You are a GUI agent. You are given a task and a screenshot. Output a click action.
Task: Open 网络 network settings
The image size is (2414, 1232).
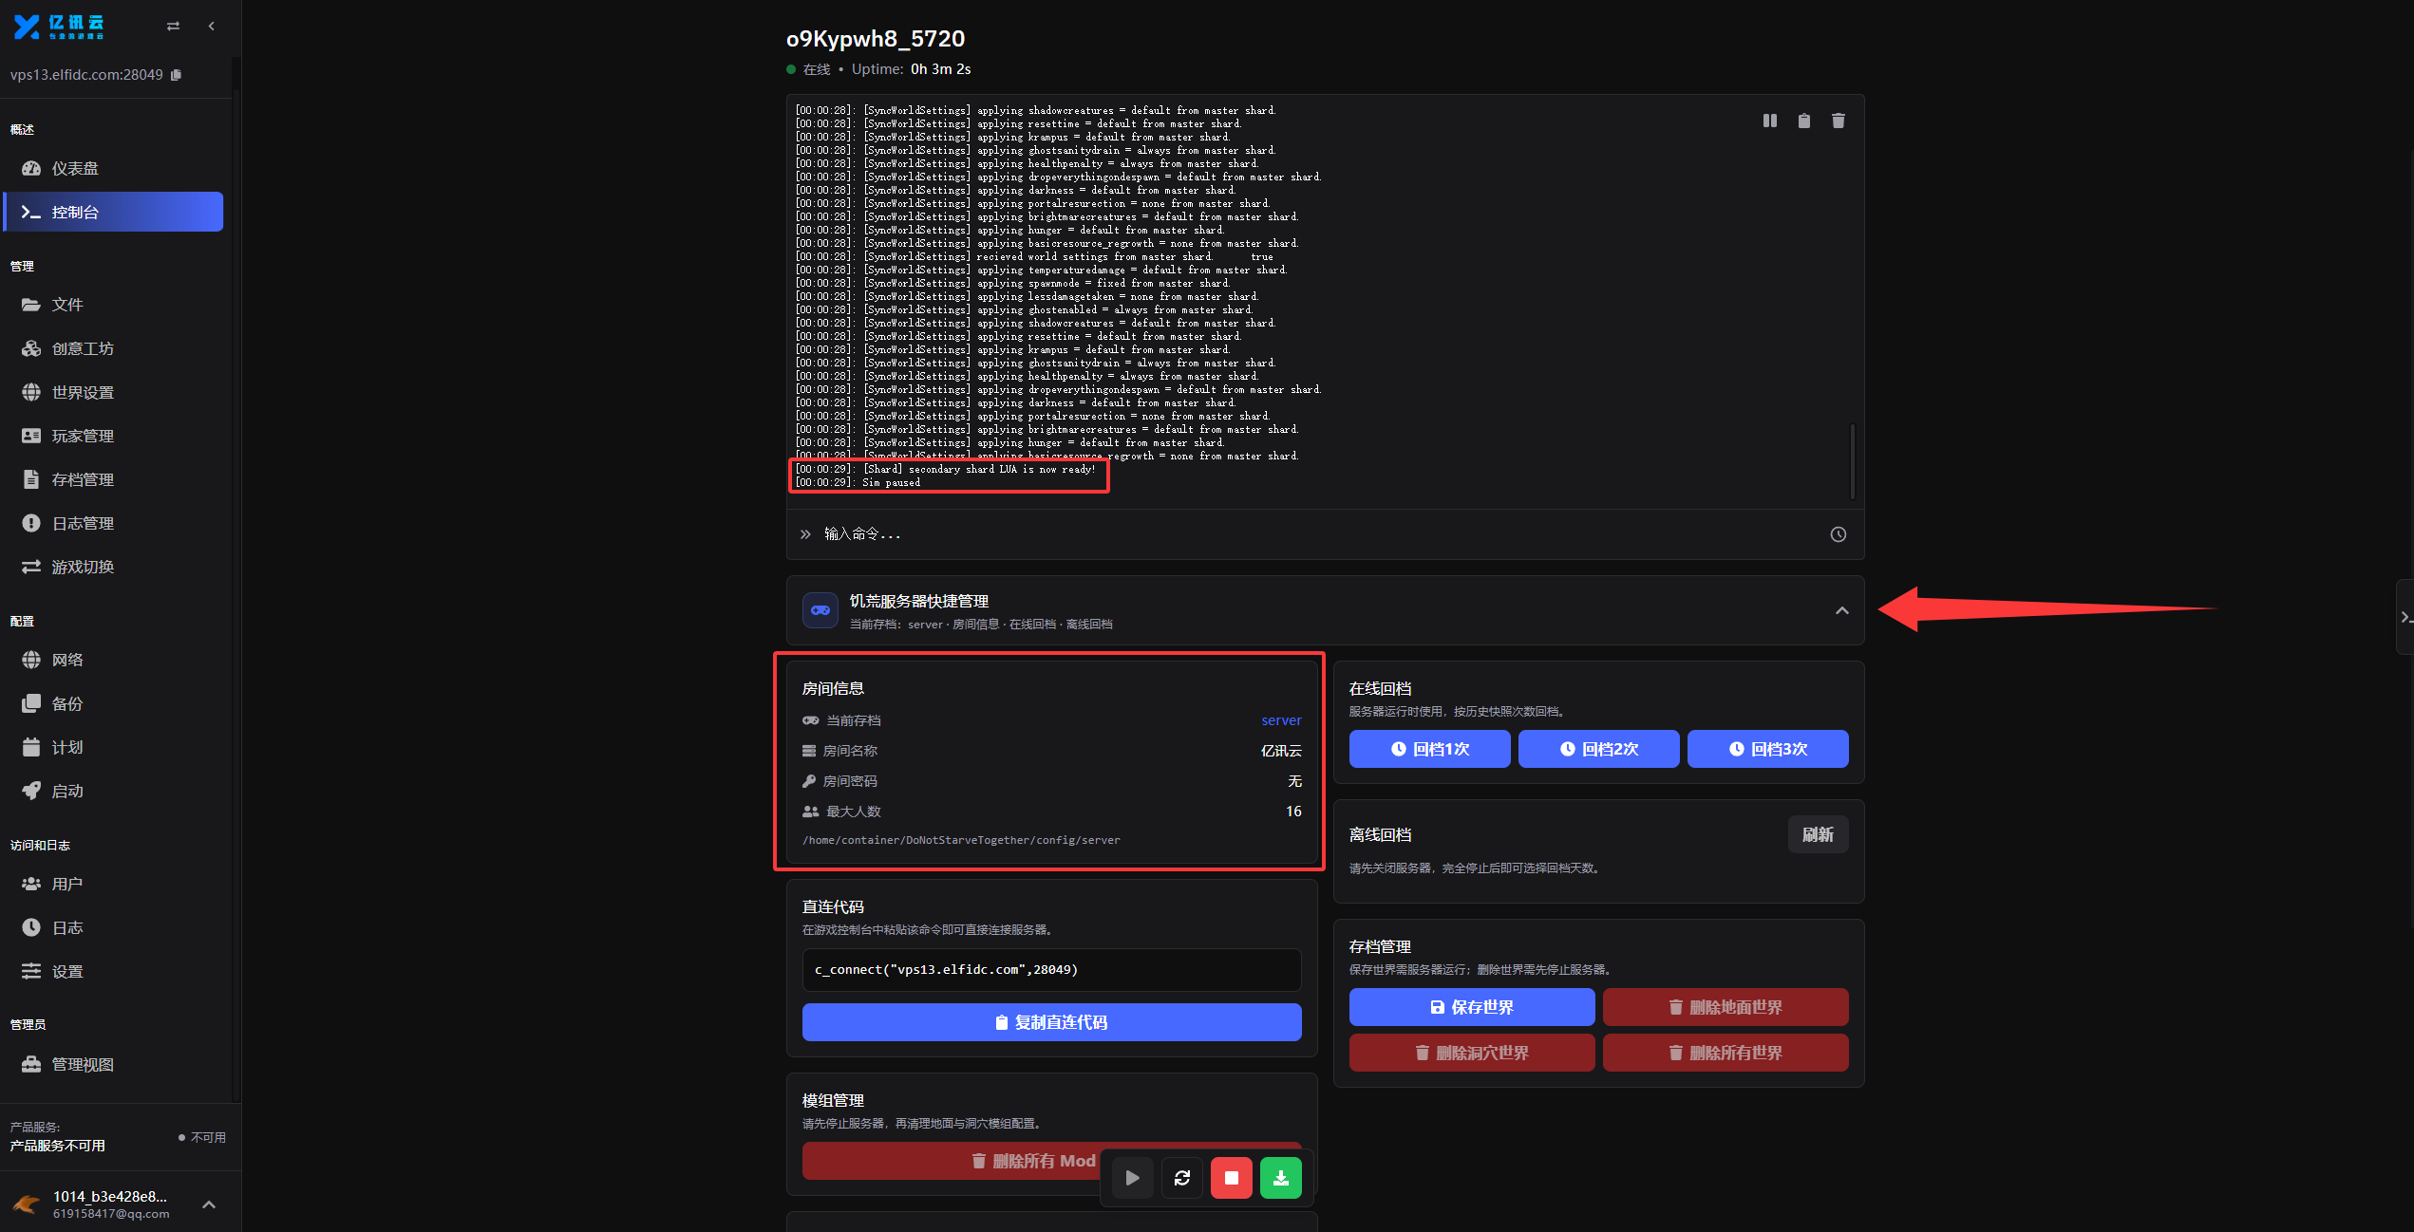point(114,660)
